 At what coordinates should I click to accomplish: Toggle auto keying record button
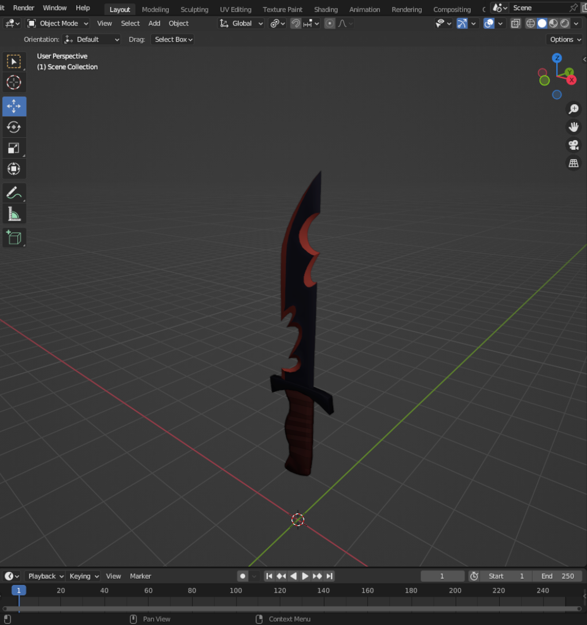(x=242, y=576)
